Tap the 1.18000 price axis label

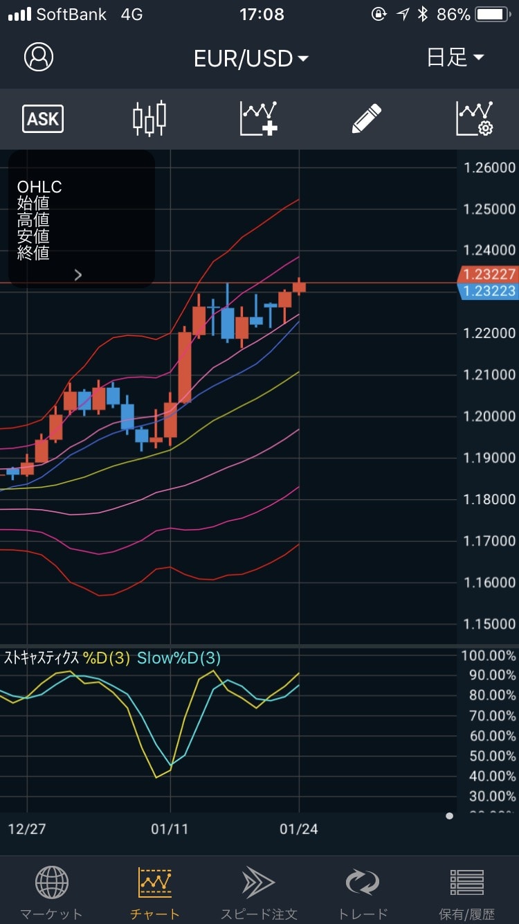point(490,499)
